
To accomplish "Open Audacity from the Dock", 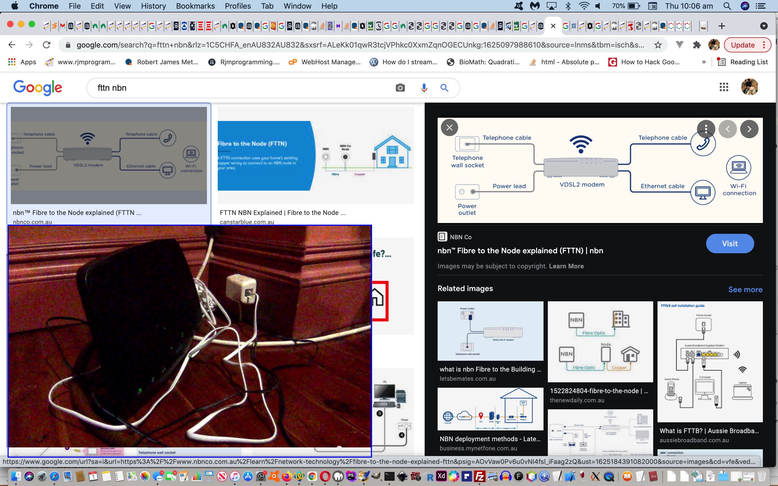I will 506,476.
